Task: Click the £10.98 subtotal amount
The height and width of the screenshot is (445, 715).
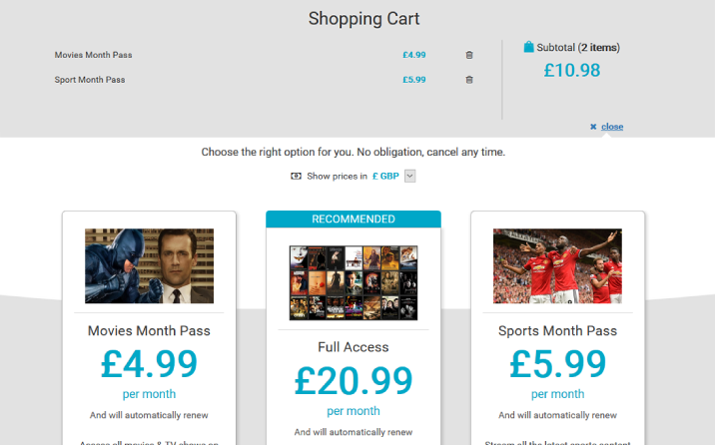Action: tap(572, 71)
